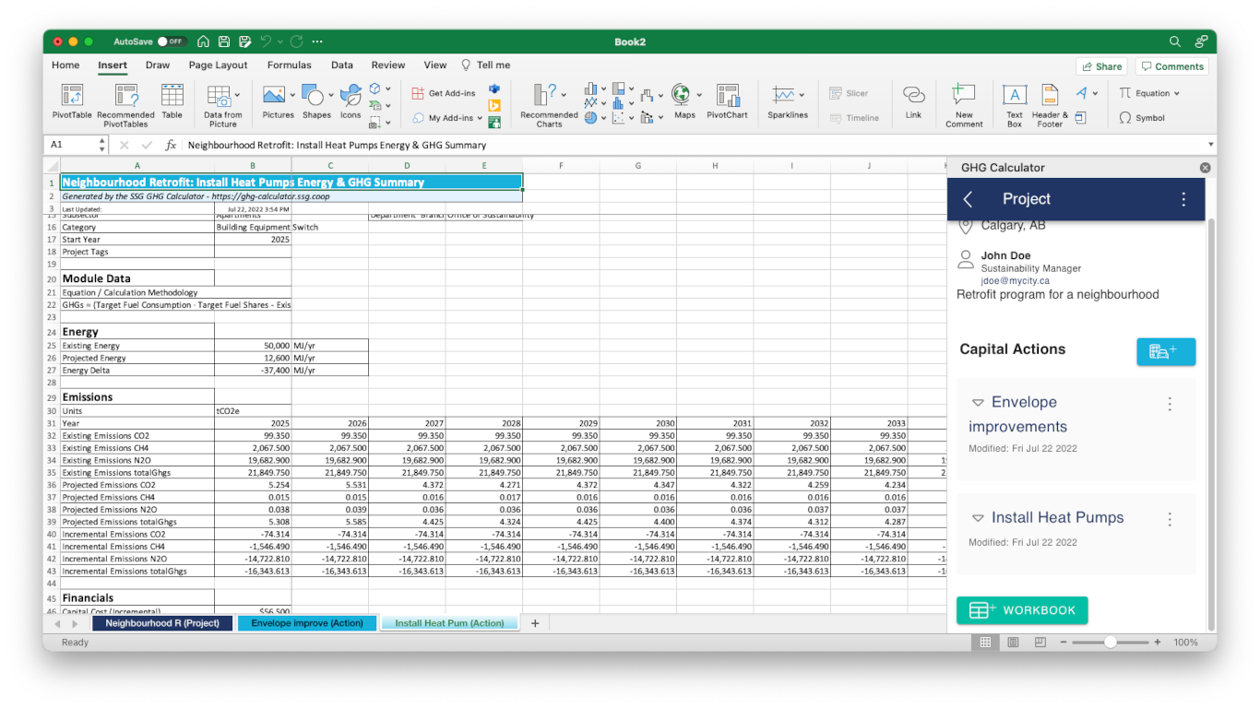Close the GHG Calculator pane

(x=1205, y=168)
